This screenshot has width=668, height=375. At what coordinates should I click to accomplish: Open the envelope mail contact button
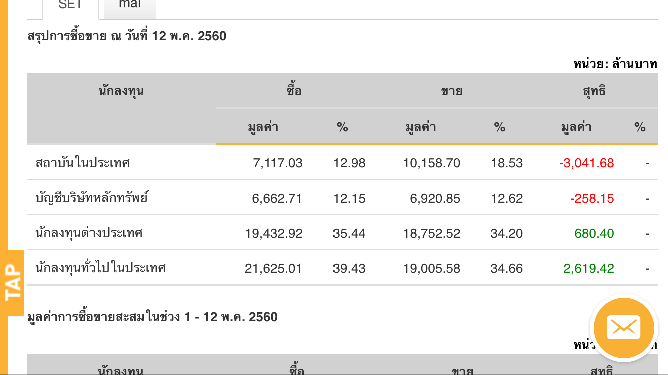(x=623, y=328)
